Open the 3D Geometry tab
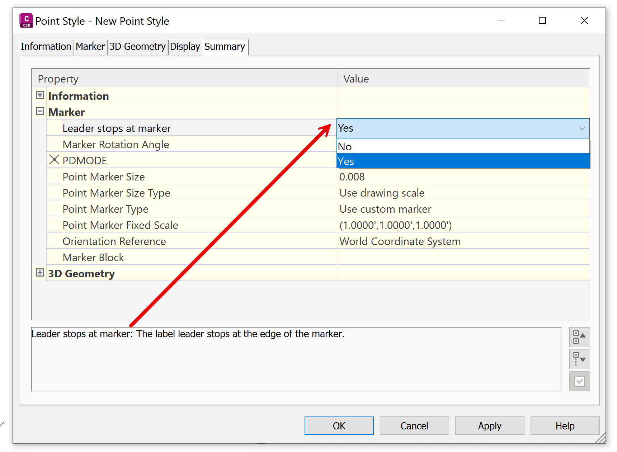This screenshot has width=617, height=452. [137, 47]
